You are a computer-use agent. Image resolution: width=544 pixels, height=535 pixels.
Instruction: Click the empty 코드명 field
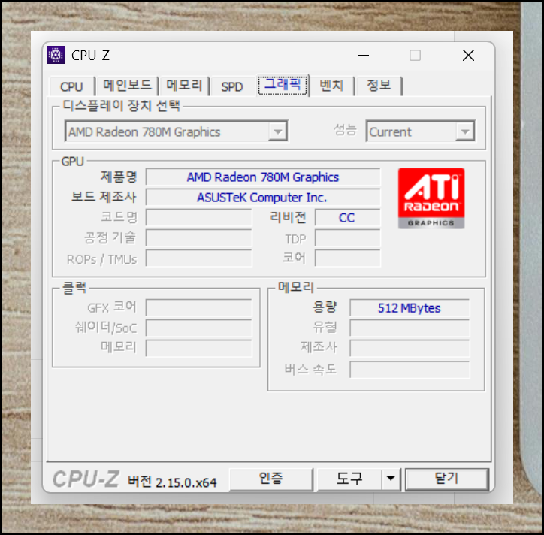coord(199,218)
